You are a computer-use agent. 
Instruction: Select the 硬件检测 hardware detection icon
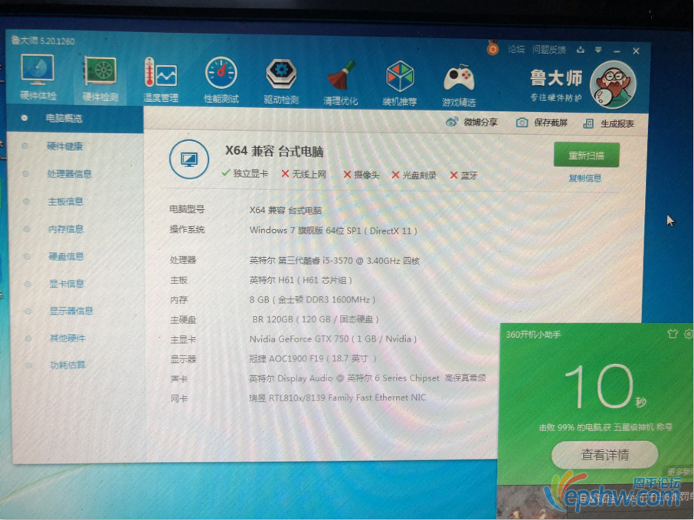tap(100, 79)
